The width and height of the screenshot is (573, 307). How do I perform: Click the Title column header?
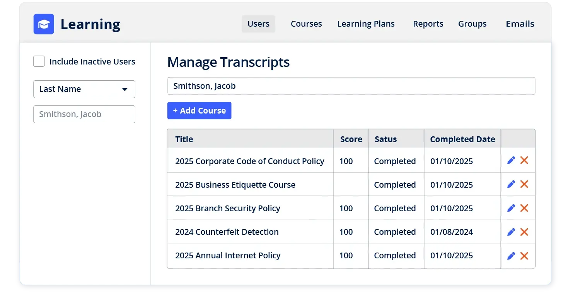[x=184, y=139]
